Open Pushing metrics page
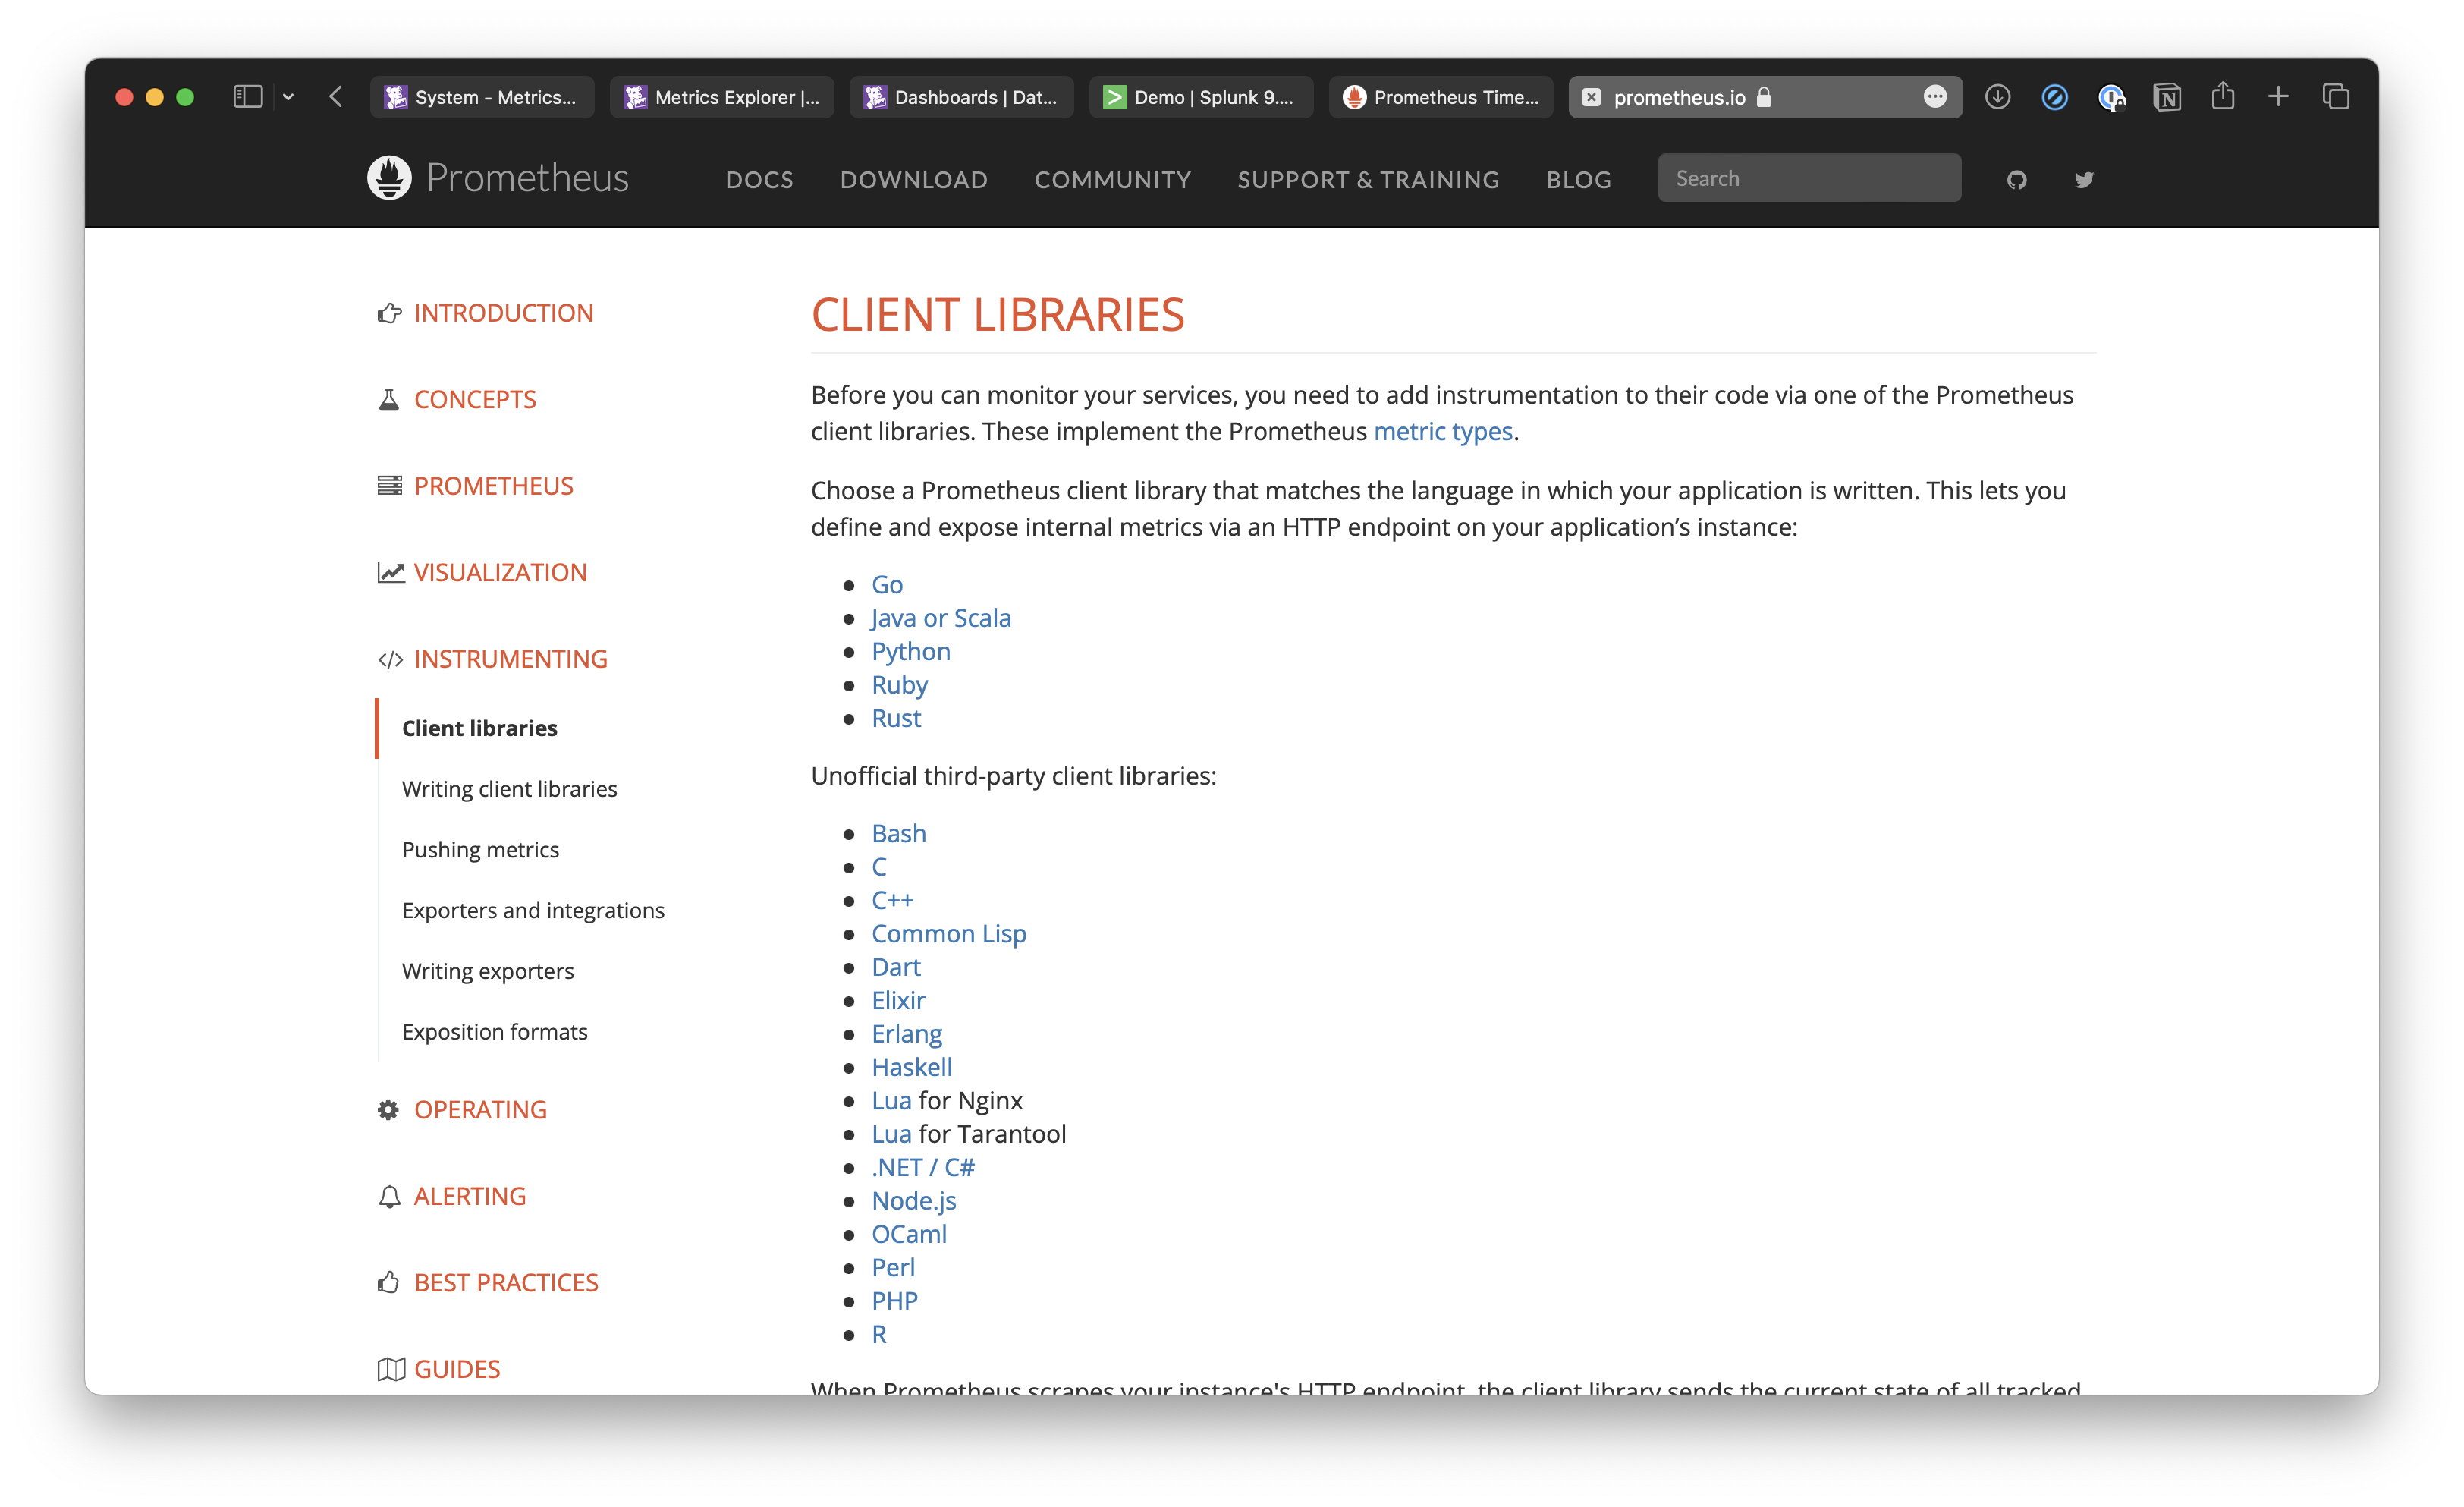The height and width of the screenshot is (1507, 2464). tap(480, 850)
